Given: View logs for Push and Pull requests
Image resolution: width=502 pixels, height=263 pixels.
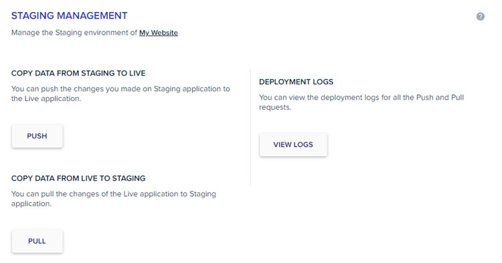Looking at the screenshot, I should (x=293, y=145).
